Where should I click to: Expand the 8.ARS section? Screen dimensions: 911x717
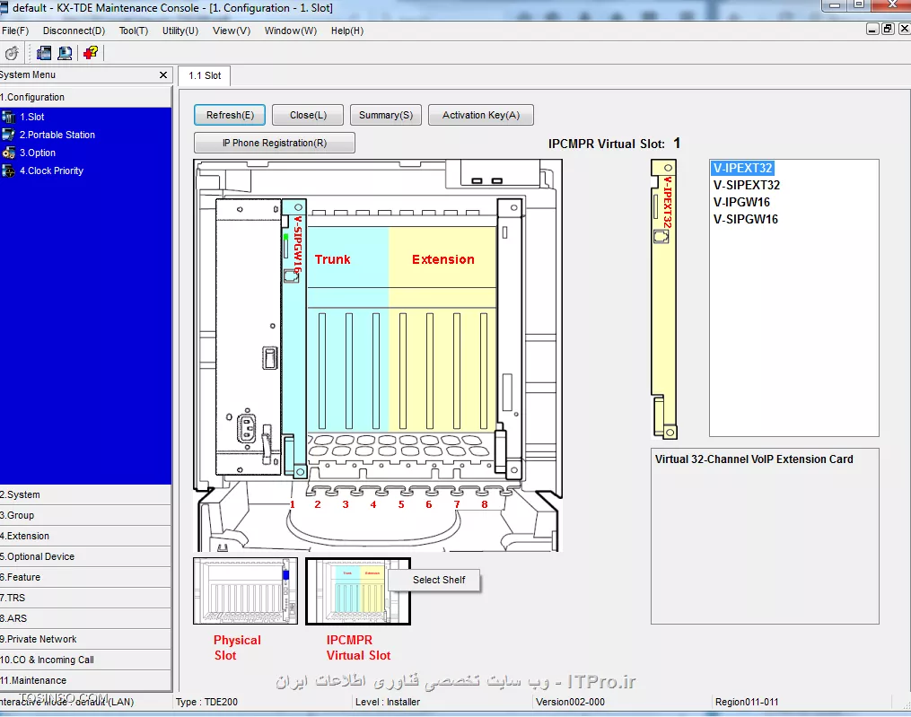(85, 619)
